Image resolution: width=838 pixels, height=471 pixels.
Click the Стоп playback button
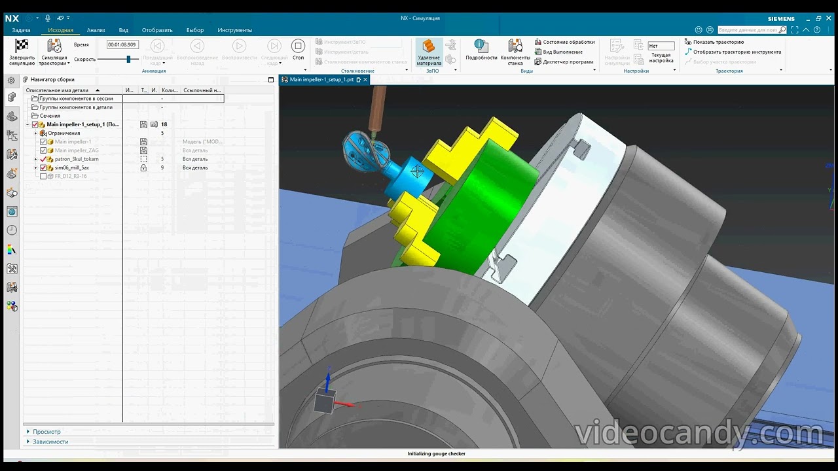[298, 49]
